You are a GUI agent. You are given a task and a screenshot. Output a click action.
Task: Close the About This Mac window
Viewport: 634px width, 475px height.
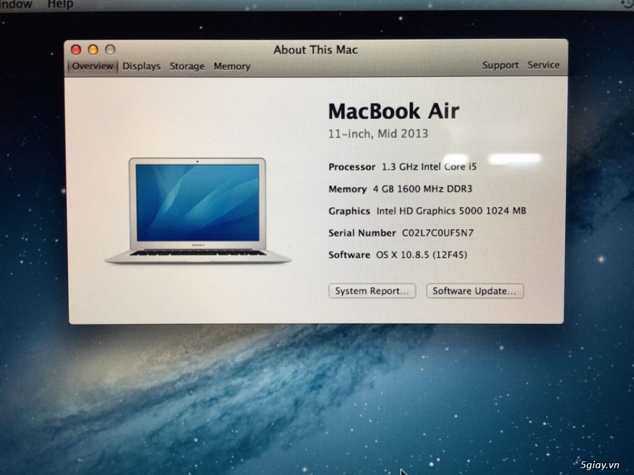pyautogui.click(x=76, y=50)
